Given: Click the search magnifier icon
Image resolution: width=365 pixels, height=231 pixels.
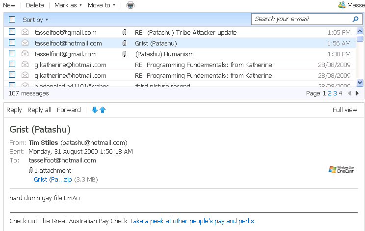Looking at the screenshot, I should coord(356,19).
